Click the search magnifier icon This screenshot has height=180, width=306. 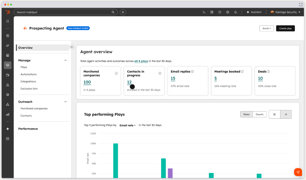point(113,12)
